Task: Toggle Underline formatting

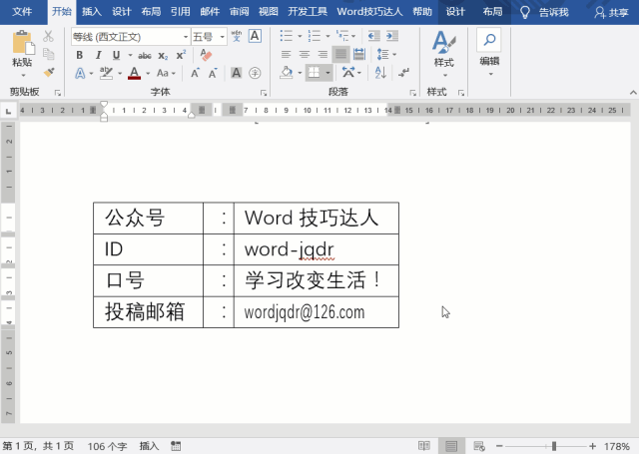Action: click(x=116, y=55)
